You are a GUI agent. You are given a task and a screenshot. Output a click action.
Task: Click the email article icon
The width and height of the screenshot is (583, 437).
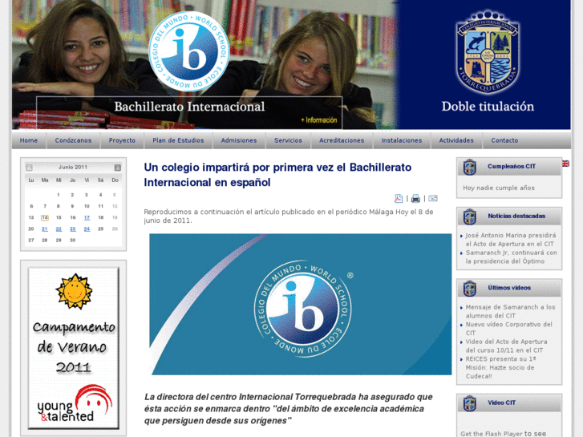tap(432, 198)
